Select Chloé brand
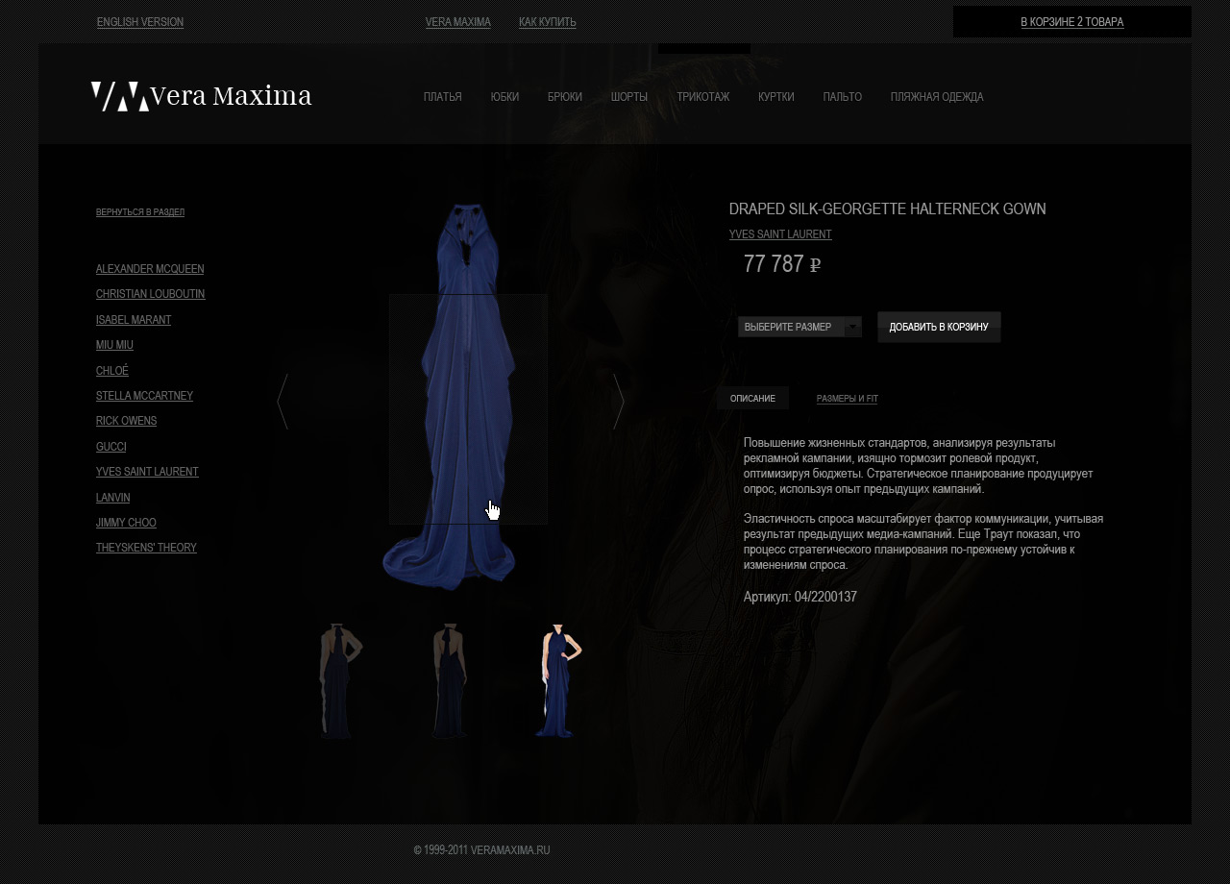The image size is (1230, 884). (112, 371)
